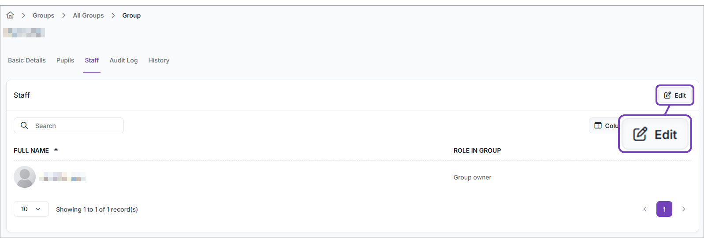Click the Full Name column header
This screenshot has width=704, height=238.
(31, 150)
